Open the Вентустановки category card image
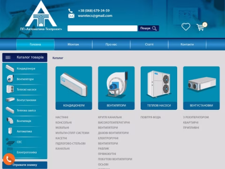The image size is (225, 169). [x=202, y=84]
